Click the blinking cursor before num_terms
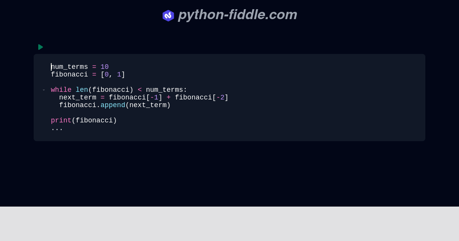Image resolution: width=459 pixels, height=241 pixels. [x=51, y=67]
